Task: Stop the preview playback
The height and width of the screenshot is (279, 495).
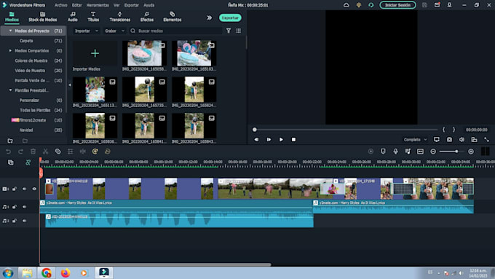Action: (293, 139)
